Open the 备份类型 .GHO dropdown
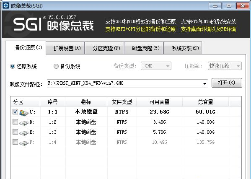This screenshot has width=251, height=179. pyautogui.click(x=156, y=66)
